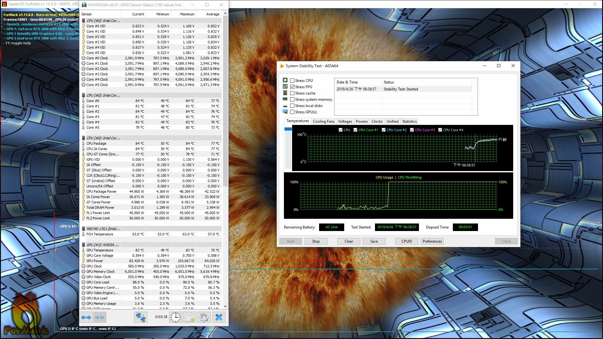Expand the HWiNFO columns with the double-arrow icon
Image resolution: width=603 pixels, height=339 pixels.
tap(86, 317)
